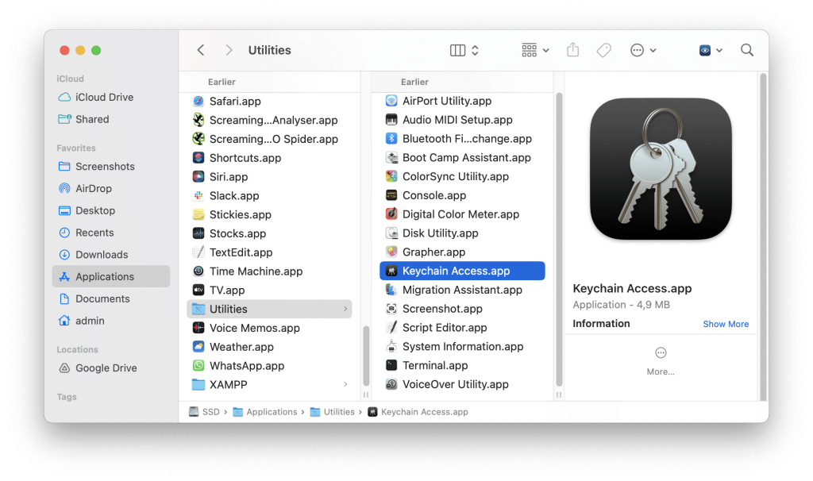Select Shortcuts.app icon

(198, 158)
